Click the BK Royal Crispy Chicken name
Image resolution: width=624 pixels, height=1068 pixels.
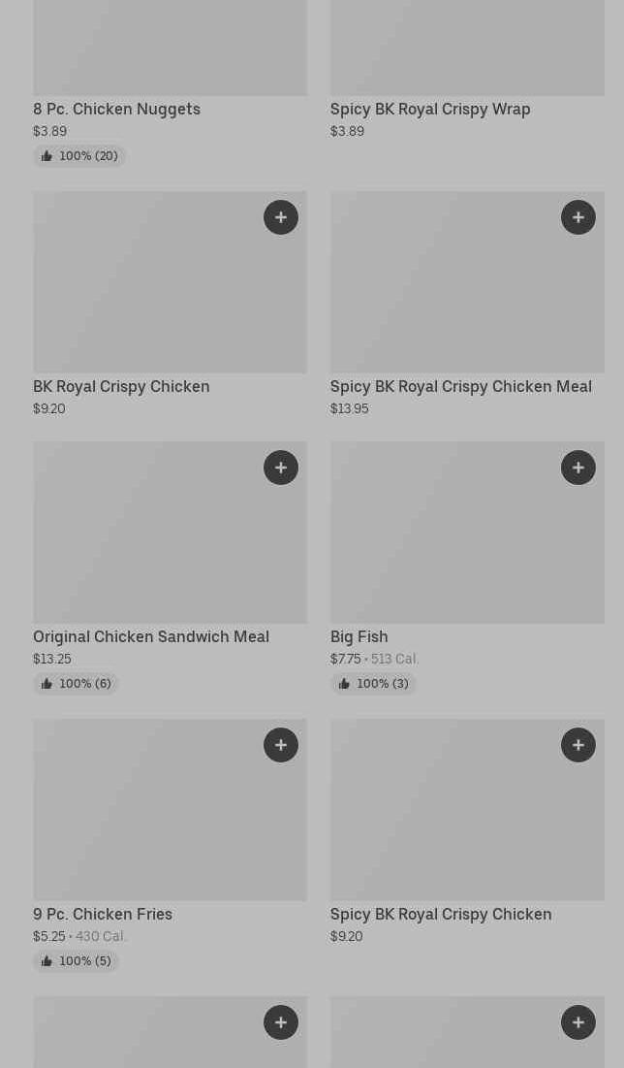pyautogui.click(x=121, y=387)
